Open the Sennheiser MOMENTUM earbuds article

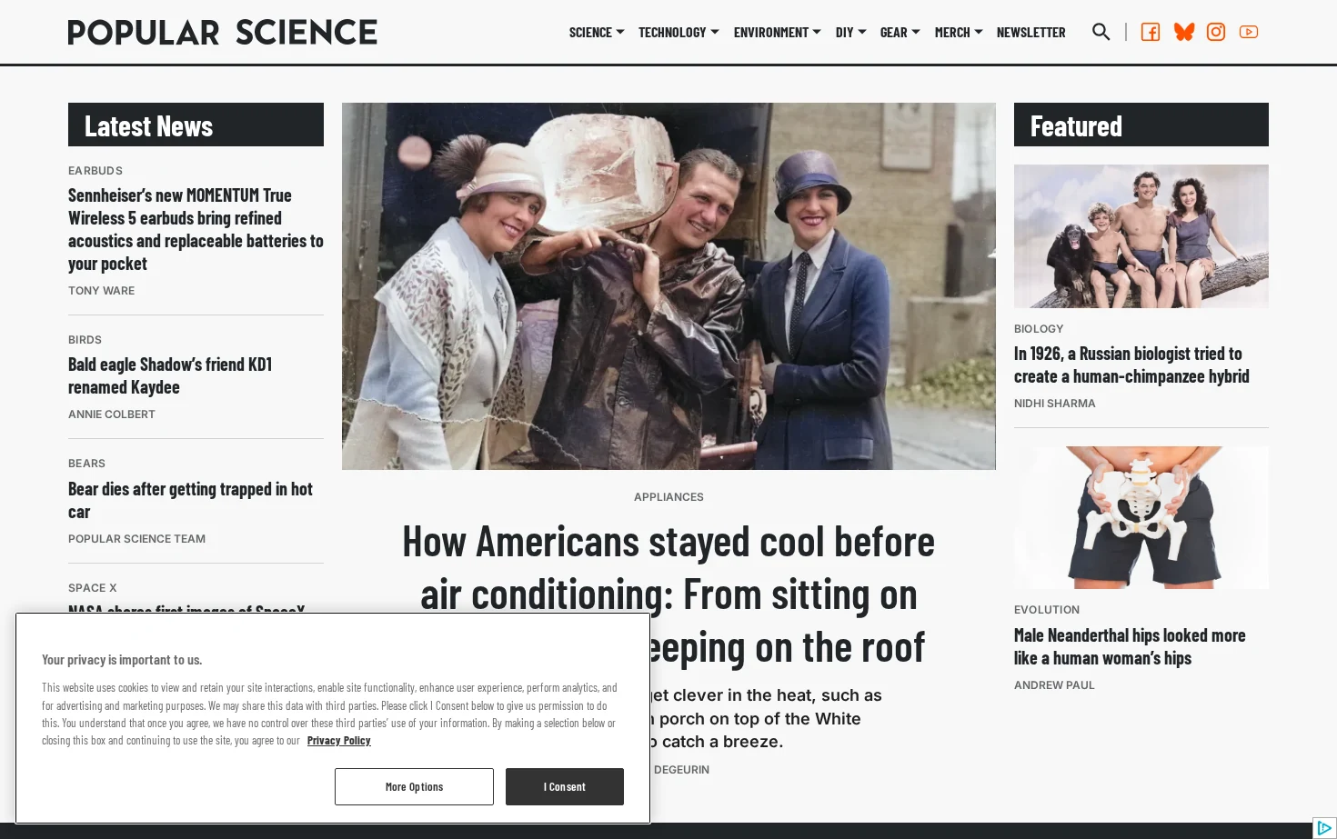tap(196, 229)
